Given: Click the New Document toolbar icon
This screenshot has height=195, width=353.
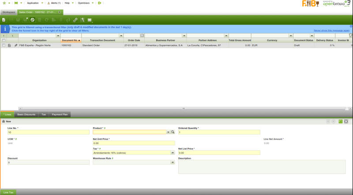Looking at the screenshot, I should (4, 20).
